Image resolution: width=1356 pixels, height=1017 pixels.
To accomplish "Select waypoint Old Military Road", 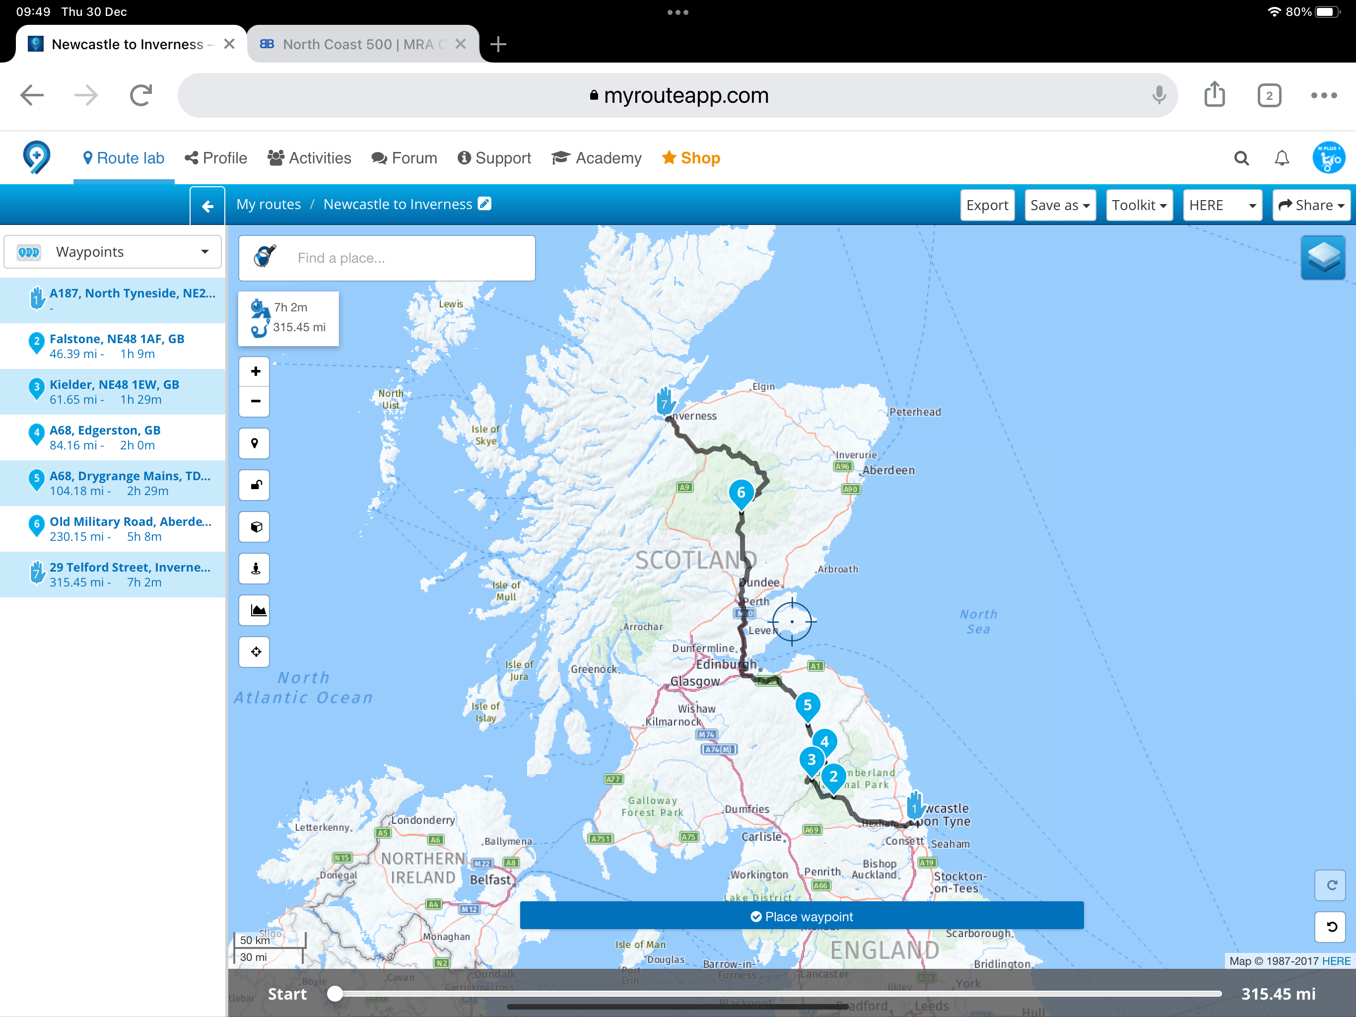I will (113, 529).
